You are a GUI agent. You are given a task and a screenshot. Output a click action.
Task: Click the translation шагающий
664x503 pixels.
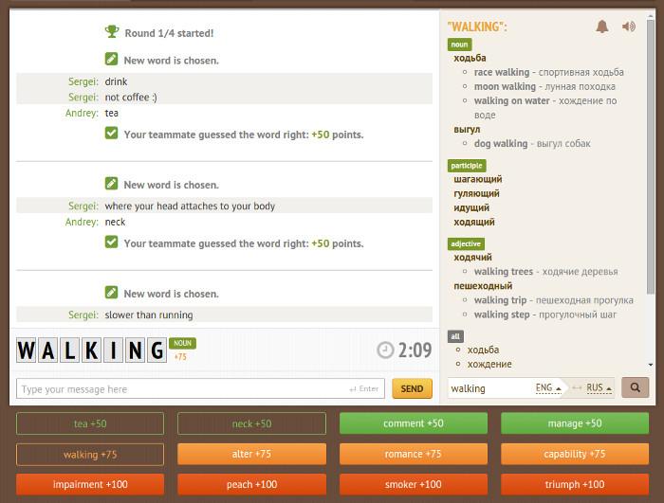point(478,179)
